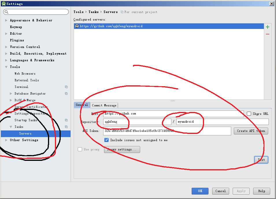Viewport: 276px width, 199px height.
Task: Click the For current project icon in breadcrumb
Action: [122, 12]
